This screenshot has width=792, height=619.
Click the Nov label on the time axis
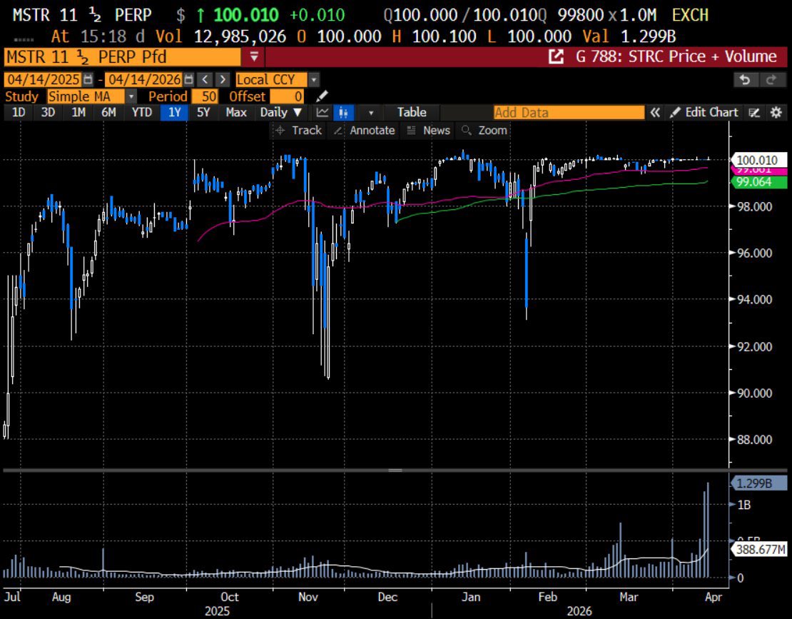(x=308, y=597)
